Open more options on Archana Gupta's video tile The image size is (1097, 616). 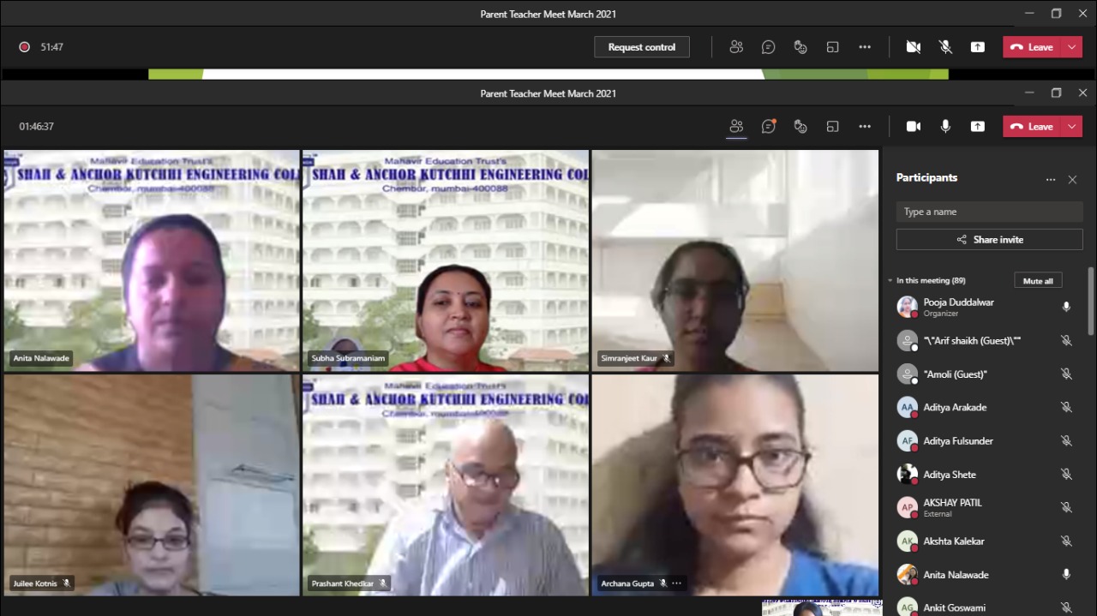[677, 583]
